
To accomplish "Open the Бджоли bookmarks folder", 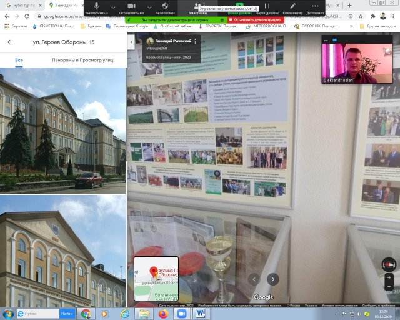I will point(91,26).
